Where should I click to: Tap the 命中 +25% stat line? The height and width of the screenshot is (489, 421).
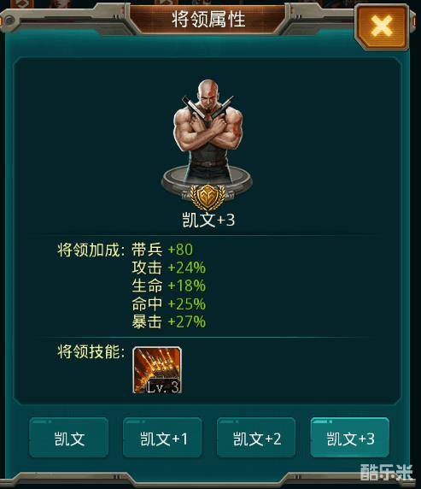(168, 303)
